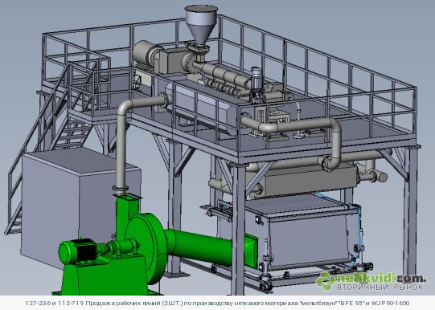The image size is (435, 310).
Task: Select the gray feed hopper funnel on top
Action: [x=201, y=25]
